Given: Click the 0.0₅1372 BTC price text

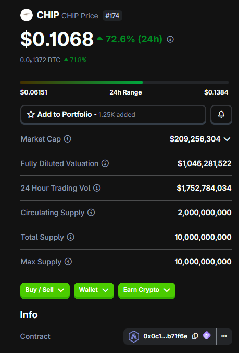Looking at the screenshot, I should pos(40,60).
